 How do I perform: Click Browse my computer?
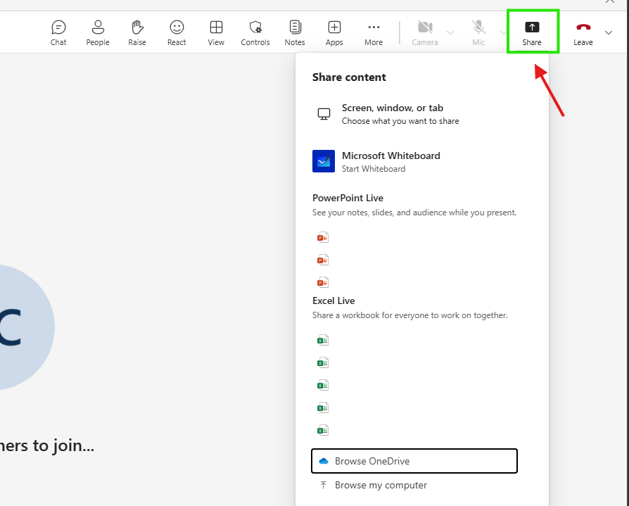pyautogui.click(x=414, y=485)
